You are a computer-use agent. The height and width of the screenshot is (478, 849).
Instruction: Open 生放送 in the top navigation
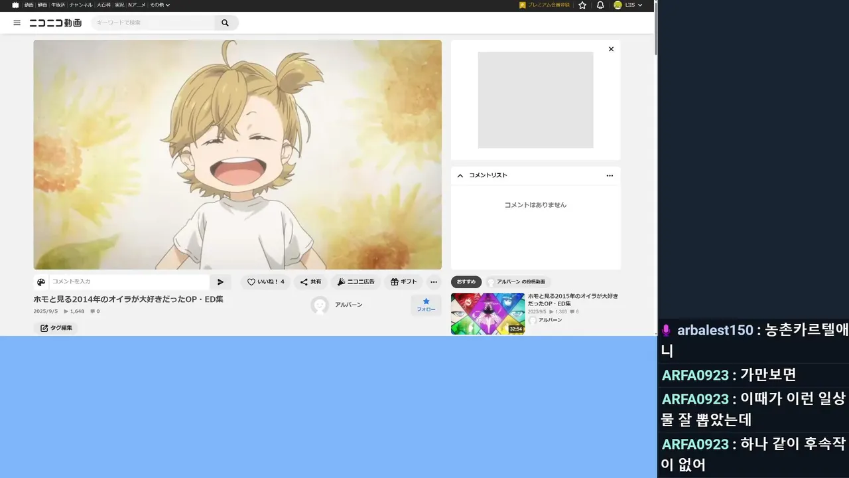(x=58, y=5)
